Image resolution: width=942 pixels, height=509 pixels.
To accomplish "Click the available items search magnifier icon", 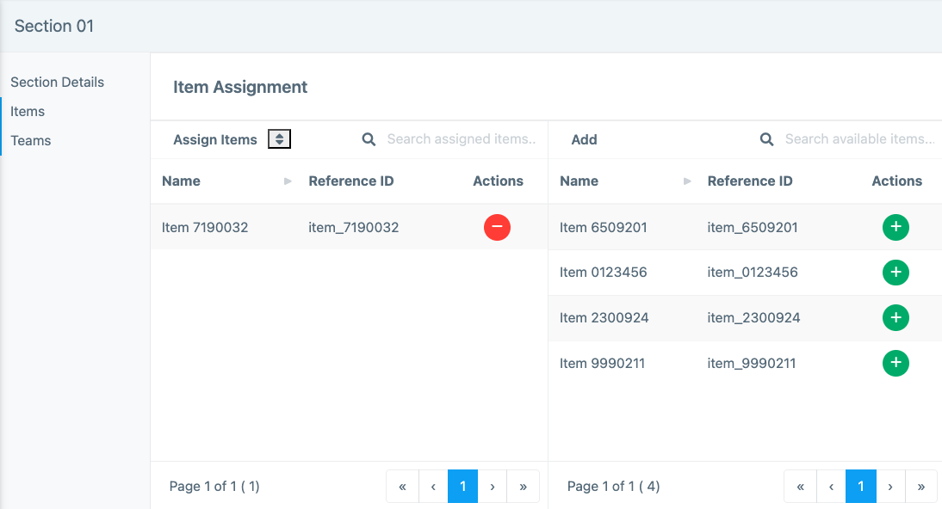I will point(766,139).
